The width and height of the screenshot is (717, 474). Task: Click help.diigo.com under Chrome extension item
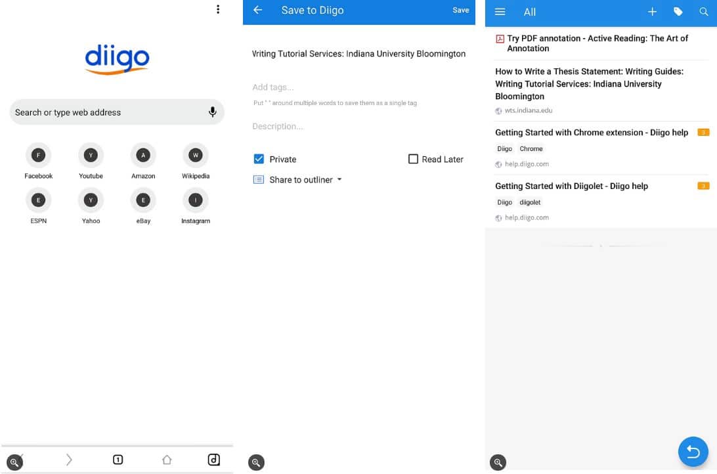[x=527, y=164]
